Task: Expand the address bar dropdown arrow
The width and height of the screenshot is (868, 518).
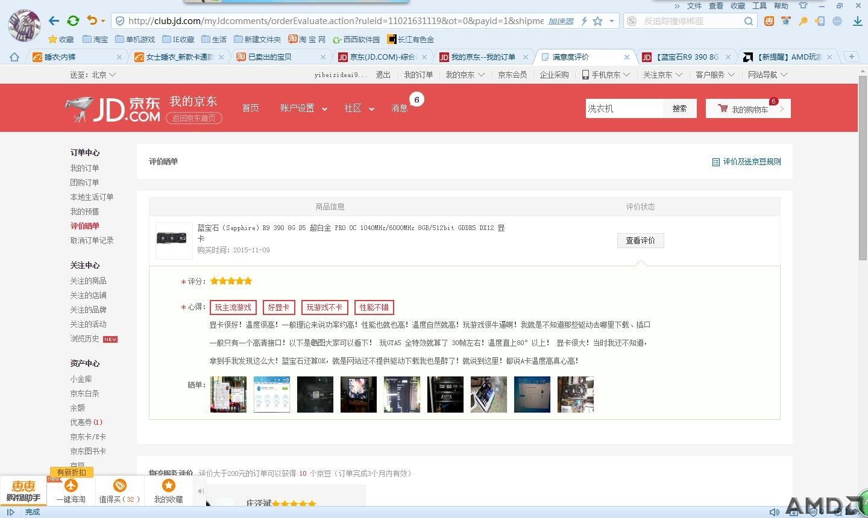Action: (x=612, y=21)
